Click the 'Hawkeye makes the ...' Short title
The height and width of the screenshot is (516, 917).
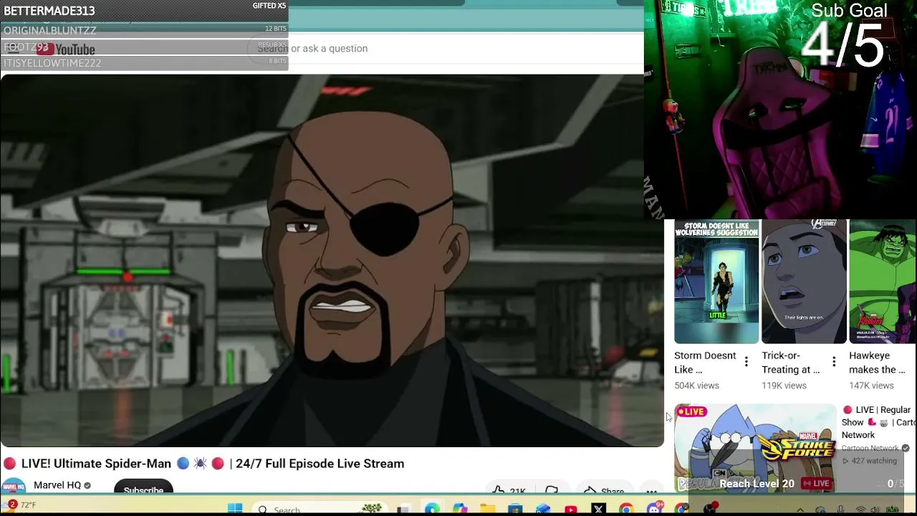click(878, 363)
